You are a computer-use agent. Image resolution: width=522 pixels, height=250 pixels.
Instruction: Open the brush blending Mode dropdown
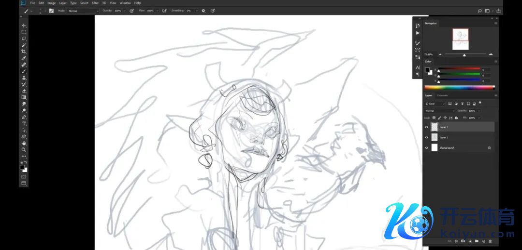83,11
